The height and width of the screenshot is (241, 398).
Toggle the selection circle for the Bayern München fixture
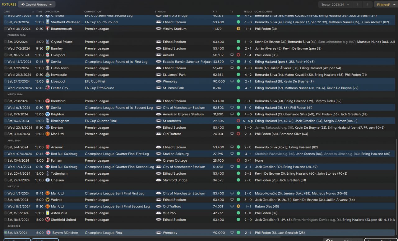(5, 233)
